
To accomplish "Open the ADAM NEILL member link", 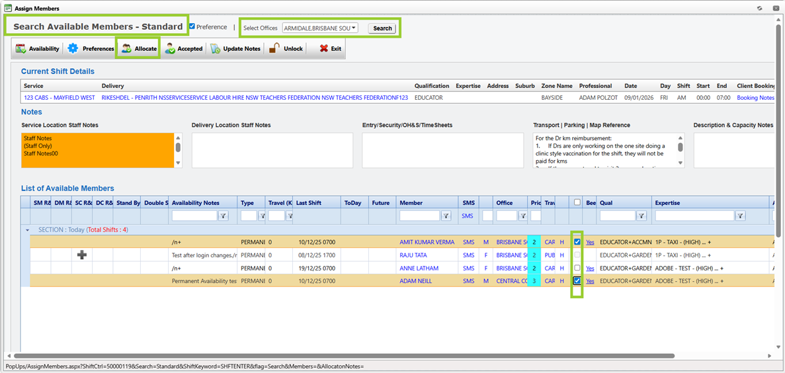I will 417,281.
